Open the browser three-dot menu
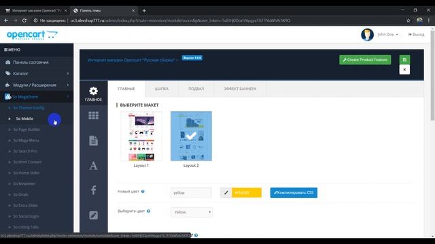Image resolution: width=435 pixels, height=244 pixels. pyautogui.click(x=429, y=20)
